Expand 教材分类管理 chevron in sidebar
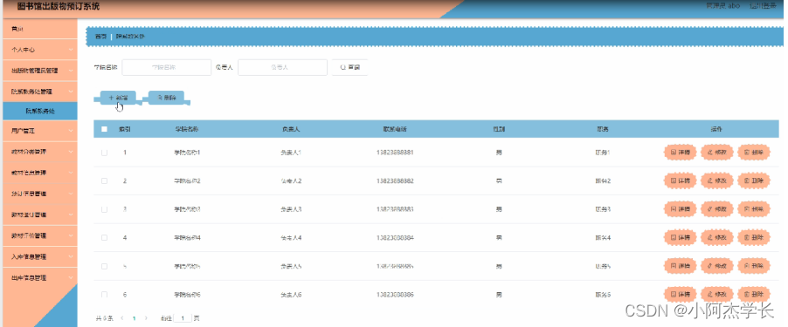This screenshot has height=327, width=788. [x=71, y=152]
